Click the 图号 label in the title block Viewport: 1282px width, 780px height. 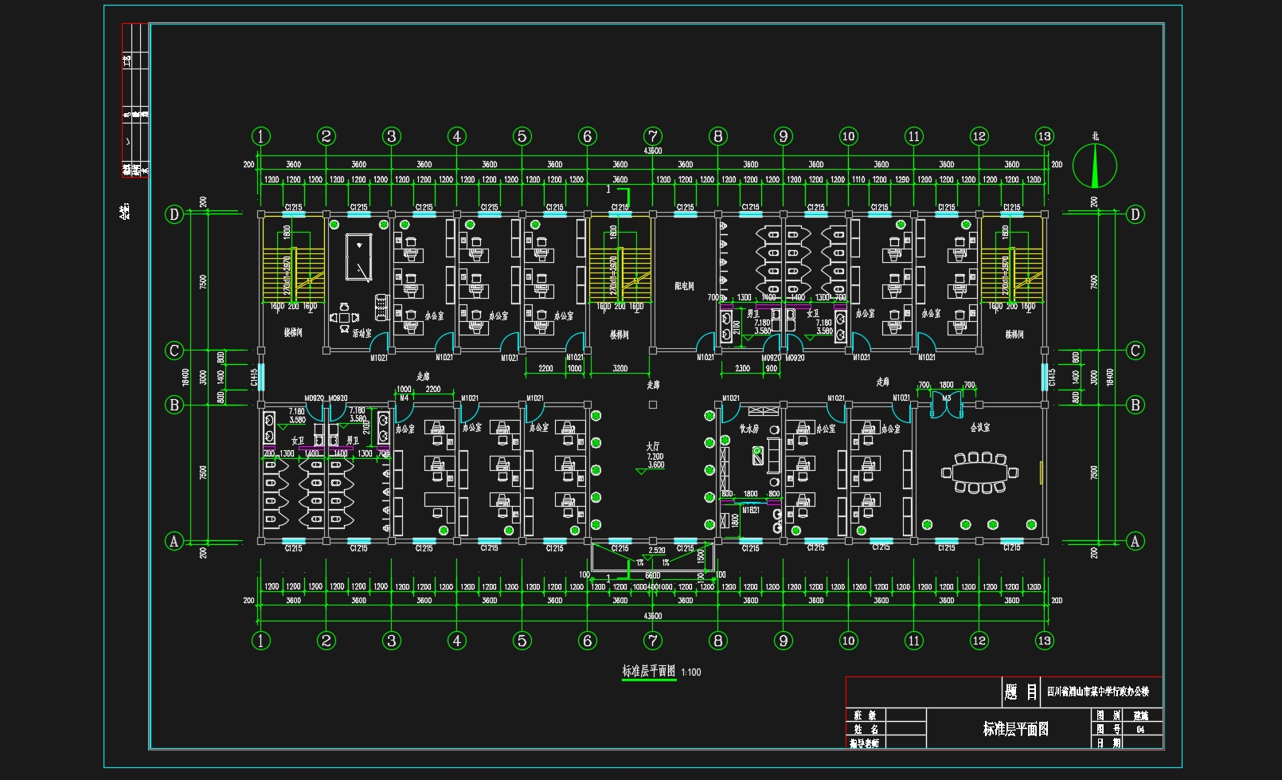[x=1108, y=729]
